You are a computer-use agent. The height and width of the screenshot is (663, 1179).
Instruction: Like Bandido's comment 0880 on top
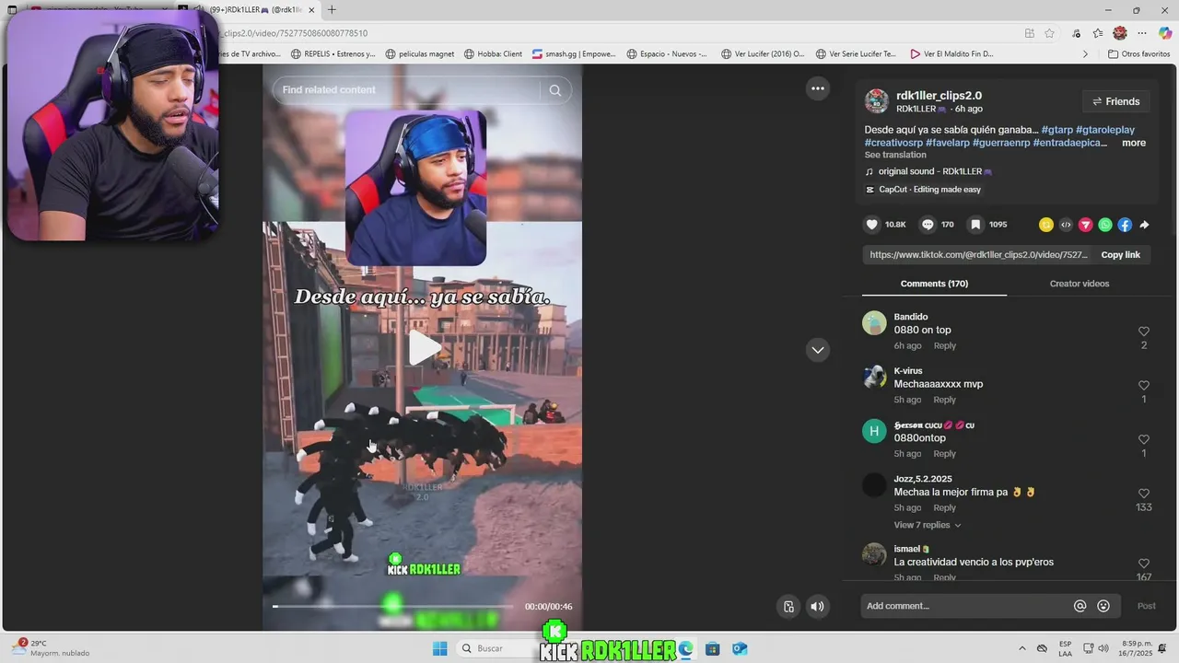[1144, 331]
